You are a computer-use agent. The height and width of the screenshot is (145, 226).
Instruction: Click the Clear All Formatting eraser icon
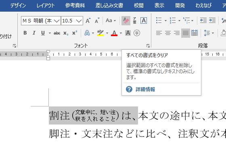[126, 20]
